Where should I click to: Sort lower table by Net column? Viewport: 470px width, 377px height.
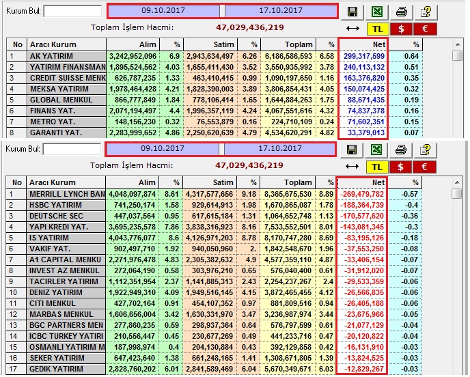tap(362, 182)
